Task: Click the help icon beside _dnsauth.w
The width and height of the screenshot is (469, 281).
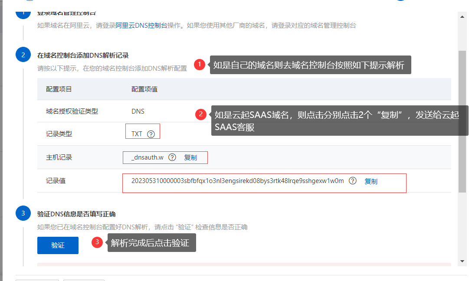Action: (x=172, y=157)
